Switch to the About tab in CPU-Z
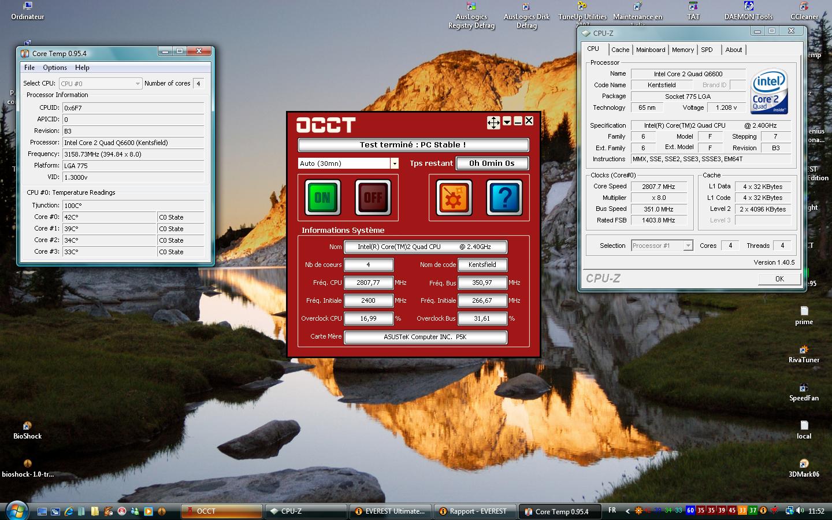832x520 pixels. click(734, 50)
